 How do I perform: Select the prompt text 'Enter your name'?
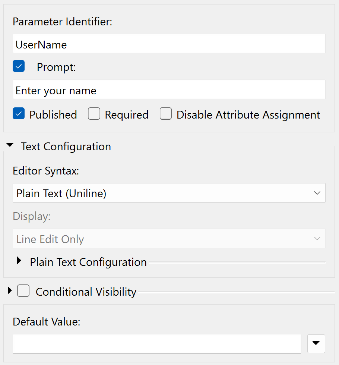coord(56,90)
